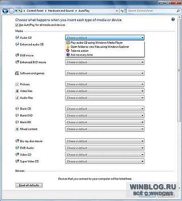Open recent pages dropdown next to Forward
Screen dimensions: 182x201
pos(16,11)
